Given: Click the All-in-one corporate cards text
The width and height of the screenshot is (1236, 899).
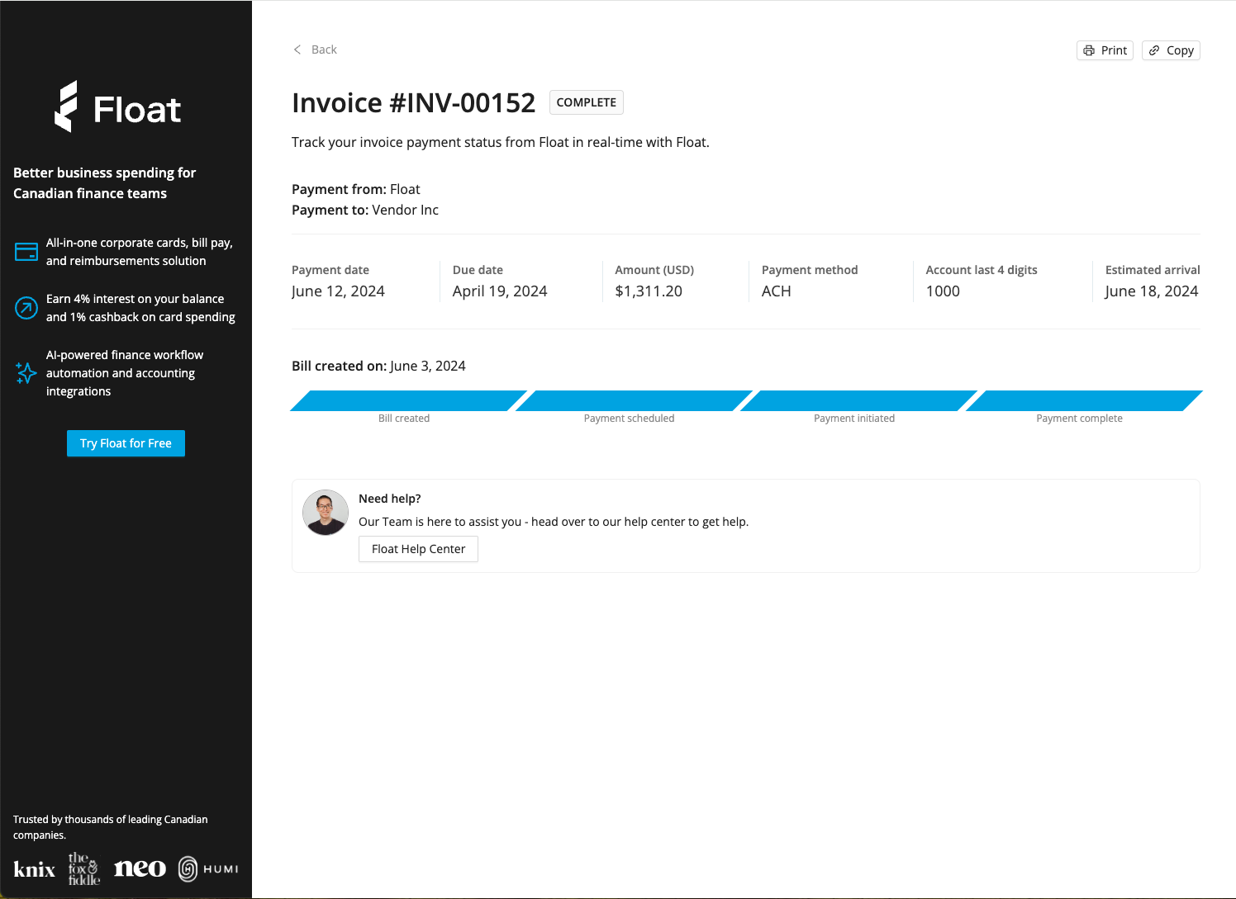Looking at the screenshot, I should [140, 252].
